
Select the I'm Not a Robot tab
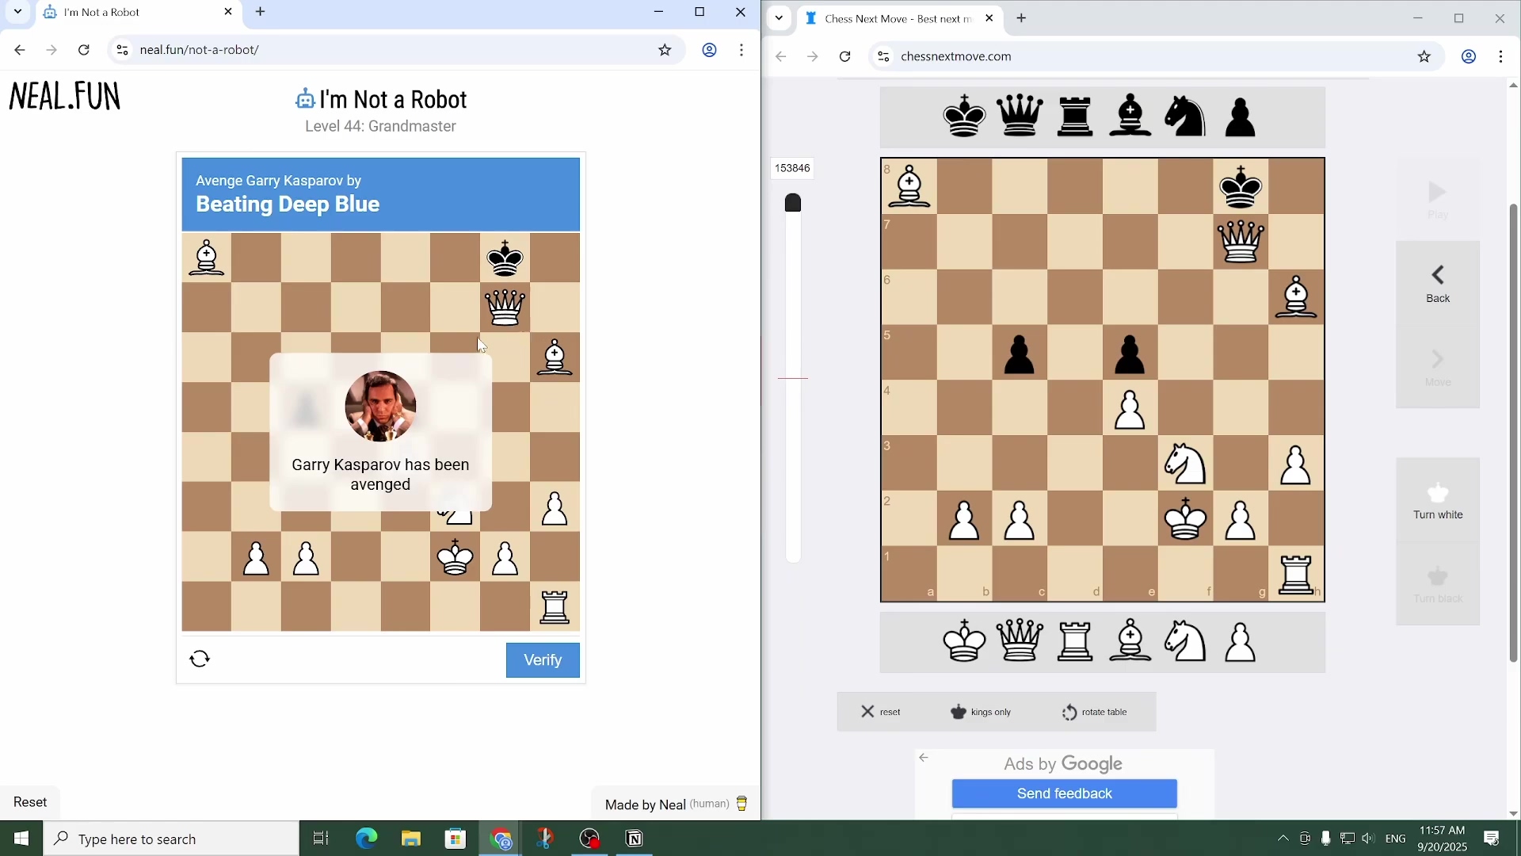pos(138,13)
